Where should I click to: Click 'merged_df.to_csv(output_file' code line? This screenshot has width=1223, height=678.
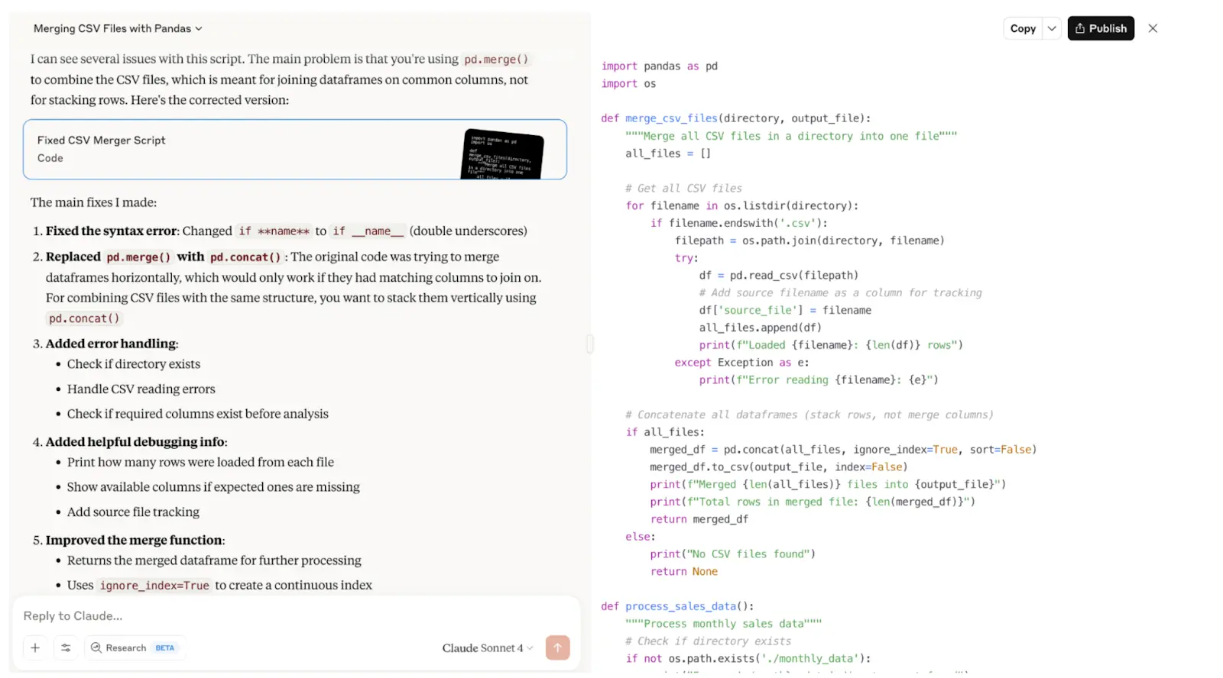[x=779, y=467]
